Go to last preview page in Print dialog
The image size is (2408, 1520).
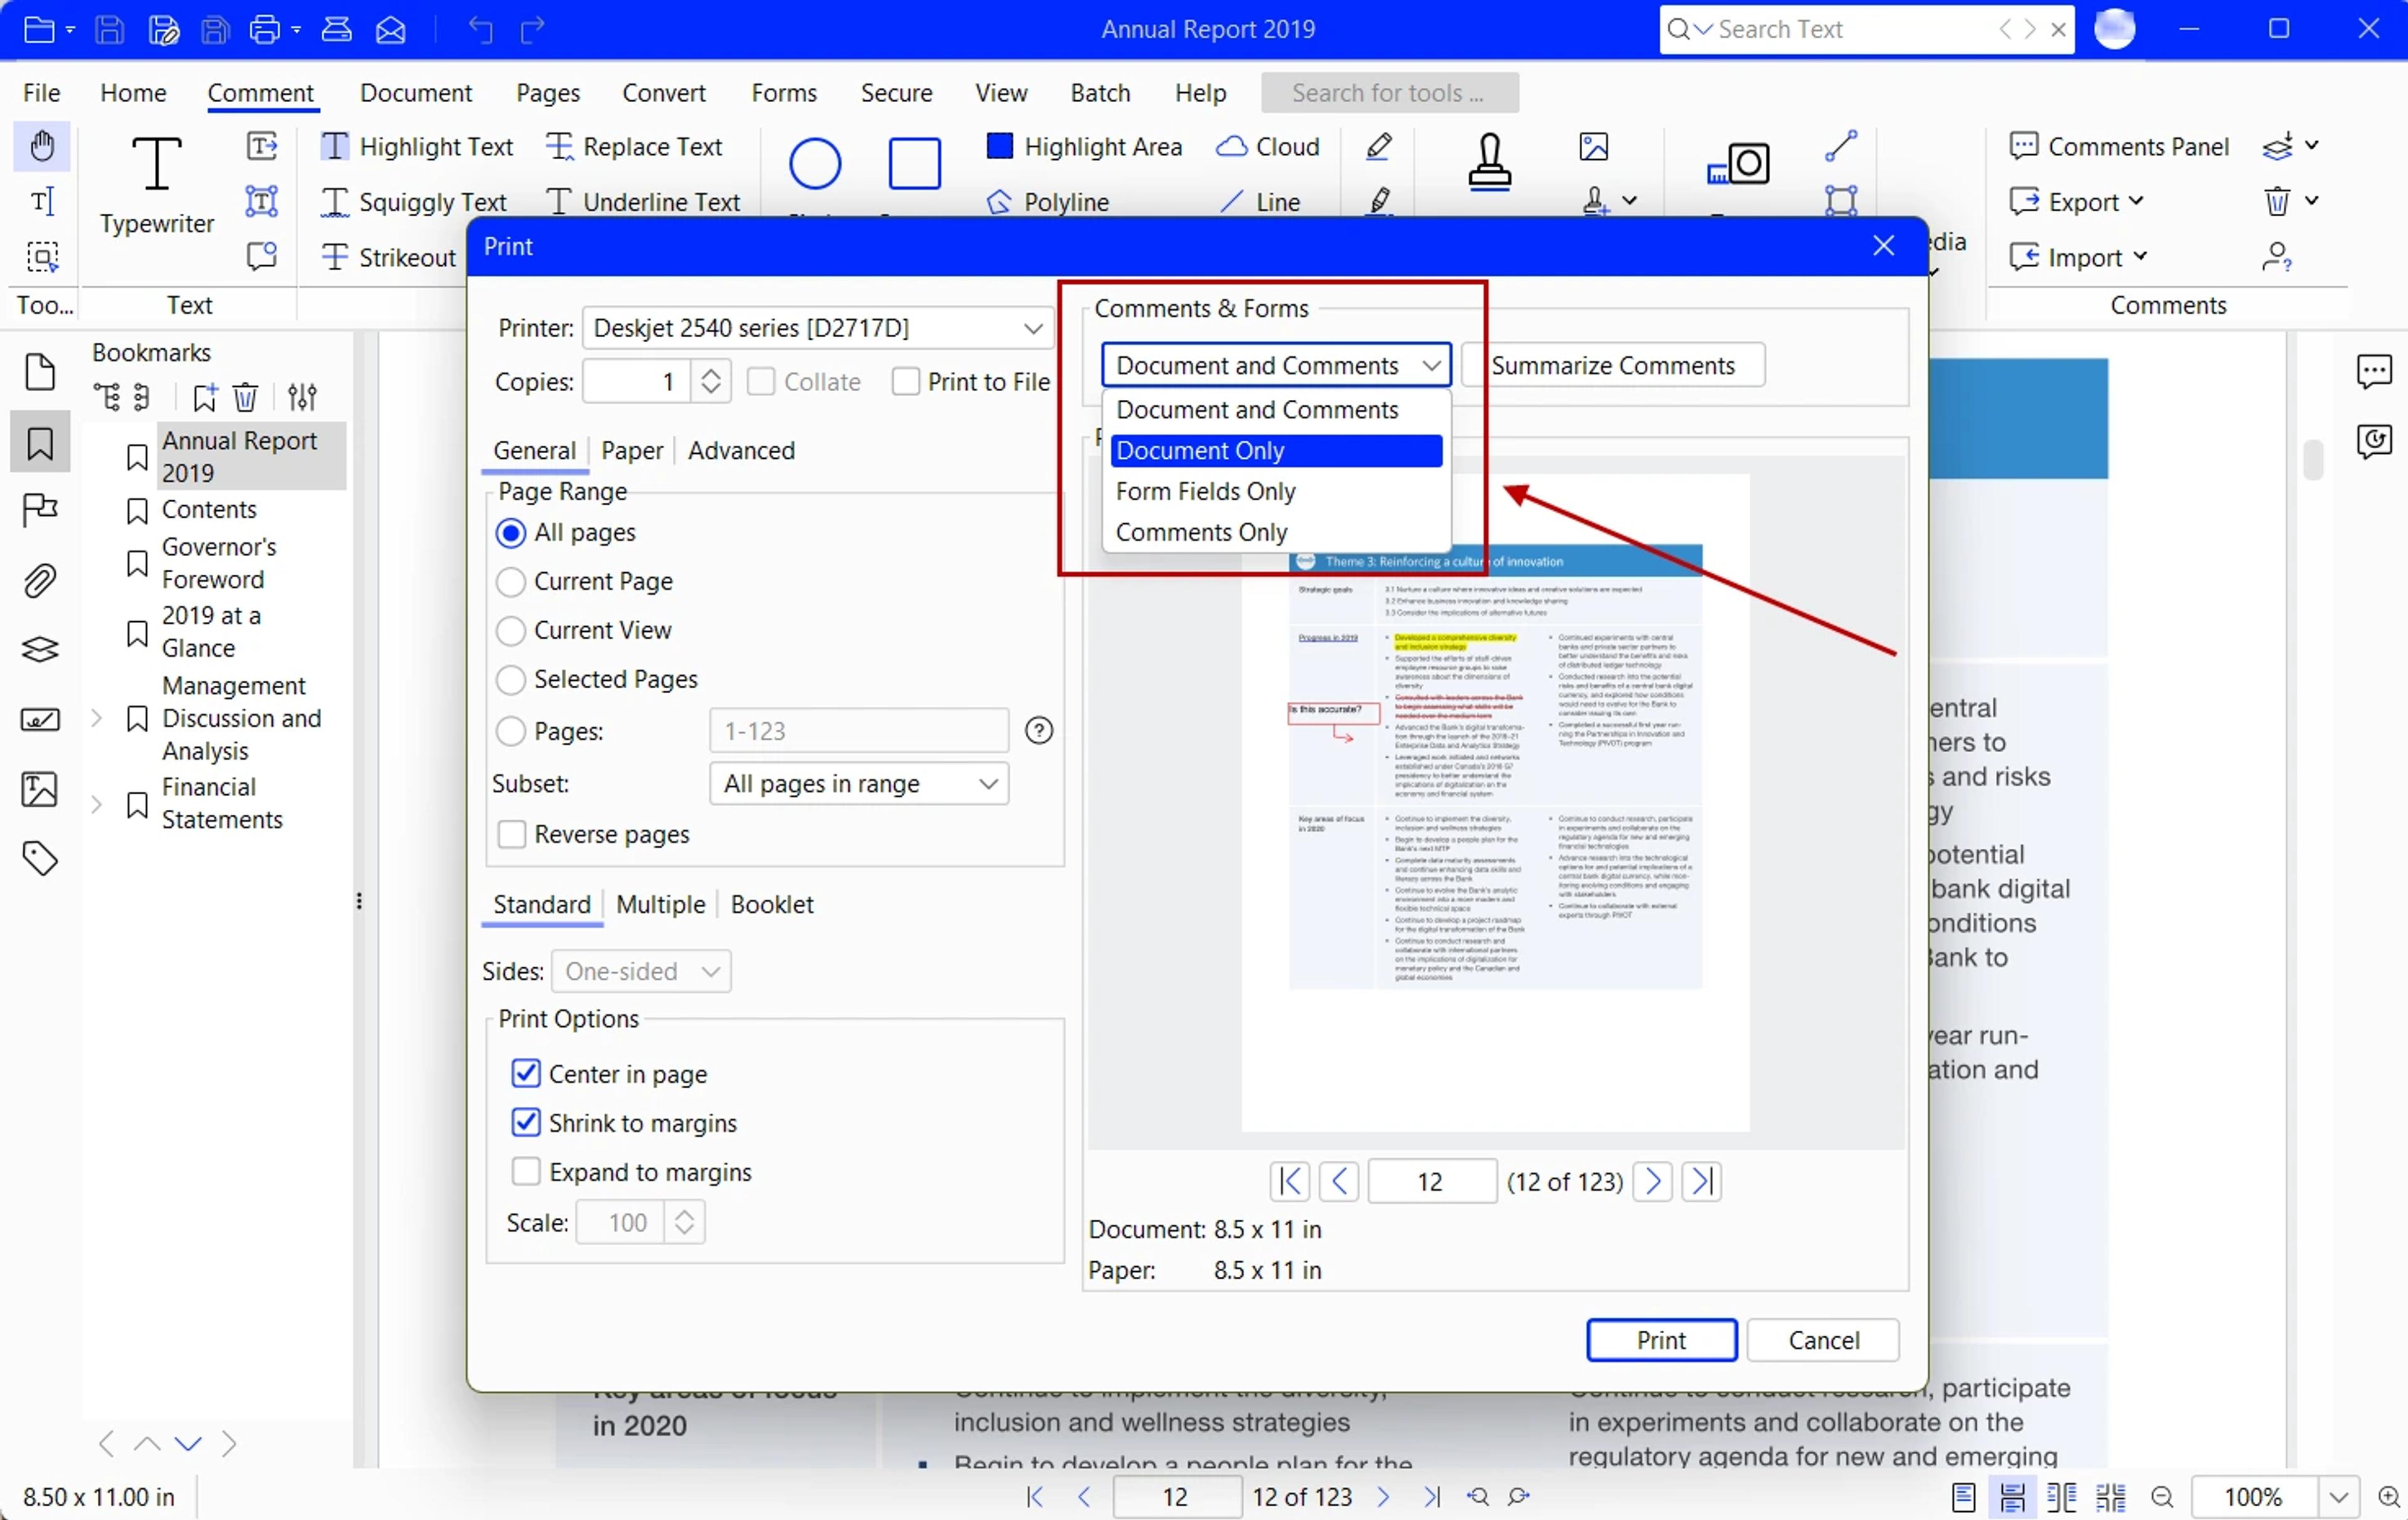1701,1182
